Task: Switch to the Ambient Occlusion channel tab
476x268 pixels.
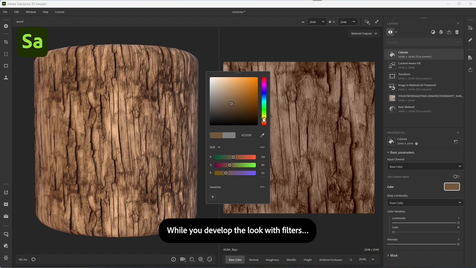Action: (x=331, y=260)
